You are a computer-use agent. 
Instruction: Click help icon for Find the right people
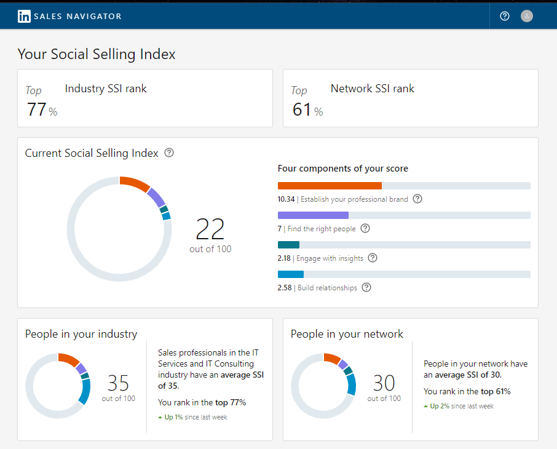pyautogui.click(x=365, y=228)
